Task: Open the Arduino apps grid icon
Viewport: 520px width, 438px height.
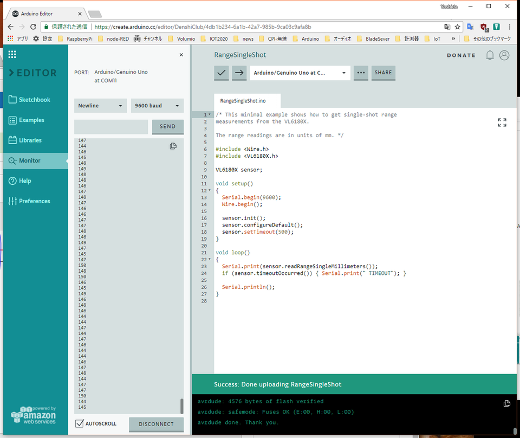Action: [12, 54]
